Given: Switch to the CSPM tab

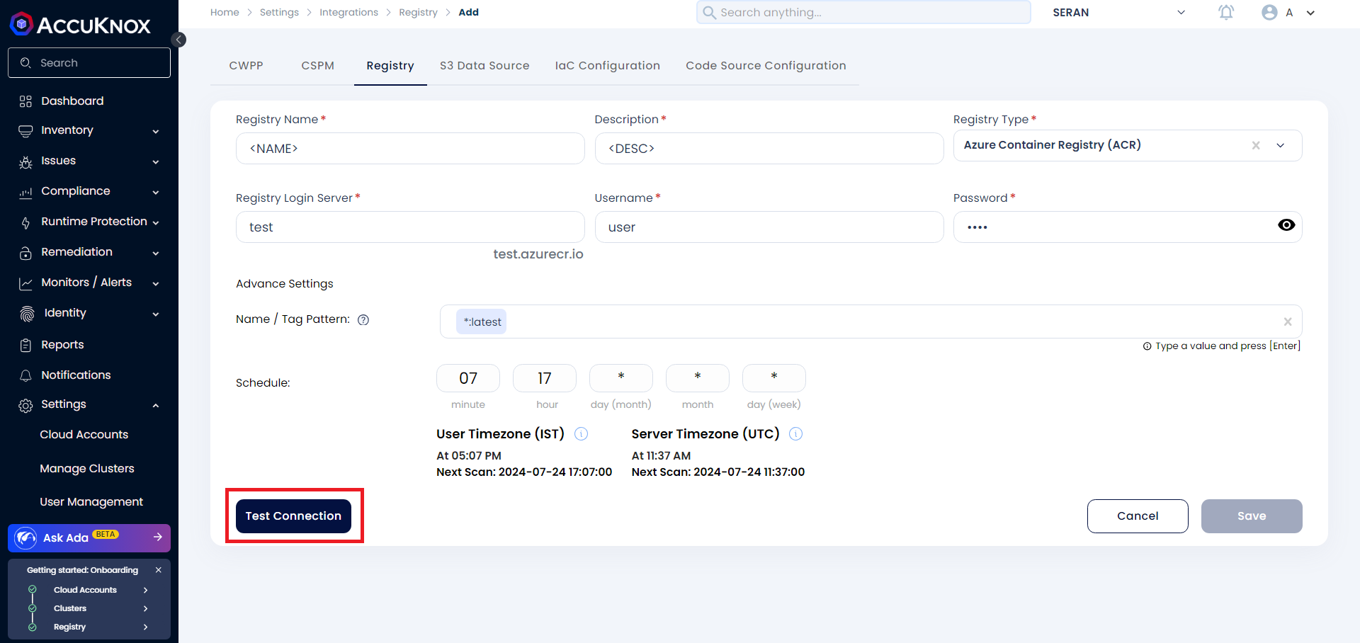Looking at the screenshot, I should coord(317,65).
